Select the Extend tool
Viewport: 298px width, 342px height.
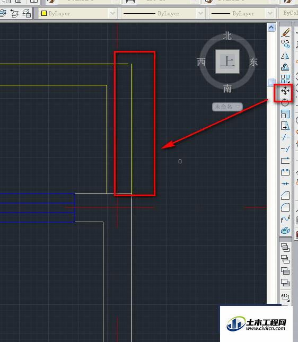pos(285,149)
